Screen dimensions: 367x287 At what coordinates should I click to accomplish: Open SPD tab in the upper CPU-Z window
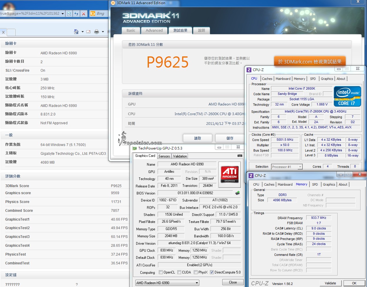coord(313,79)
